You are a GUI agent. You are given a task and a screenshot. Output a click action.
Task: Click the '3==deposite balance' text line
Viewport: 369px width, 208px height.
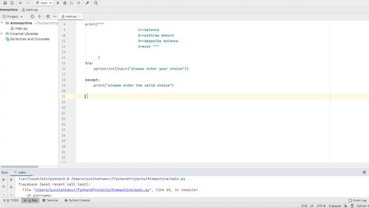[158, 41]
